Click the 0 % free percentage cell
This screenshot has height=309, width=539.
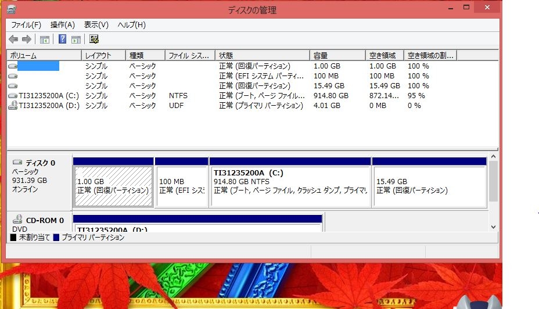click(x=414, y=106)
